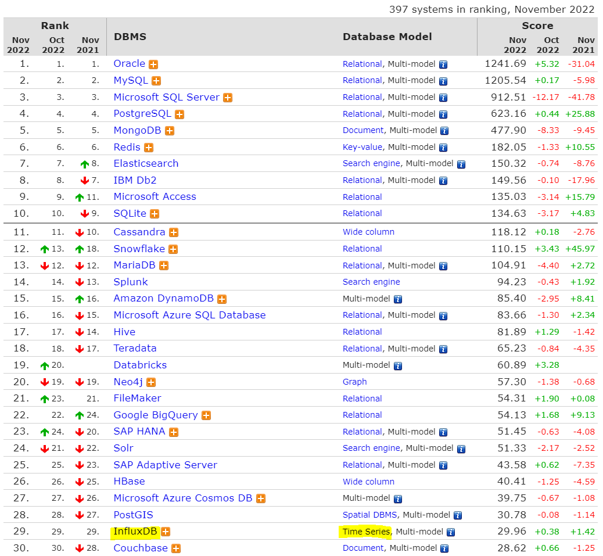Open the SAP Adaptive Server link

(x=166, y=465)
